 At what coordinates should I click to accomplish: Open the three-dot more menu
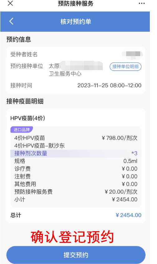(x=142, y=3)
